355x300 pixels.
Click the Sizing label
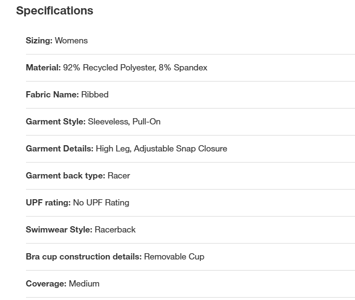coord(39,41)
